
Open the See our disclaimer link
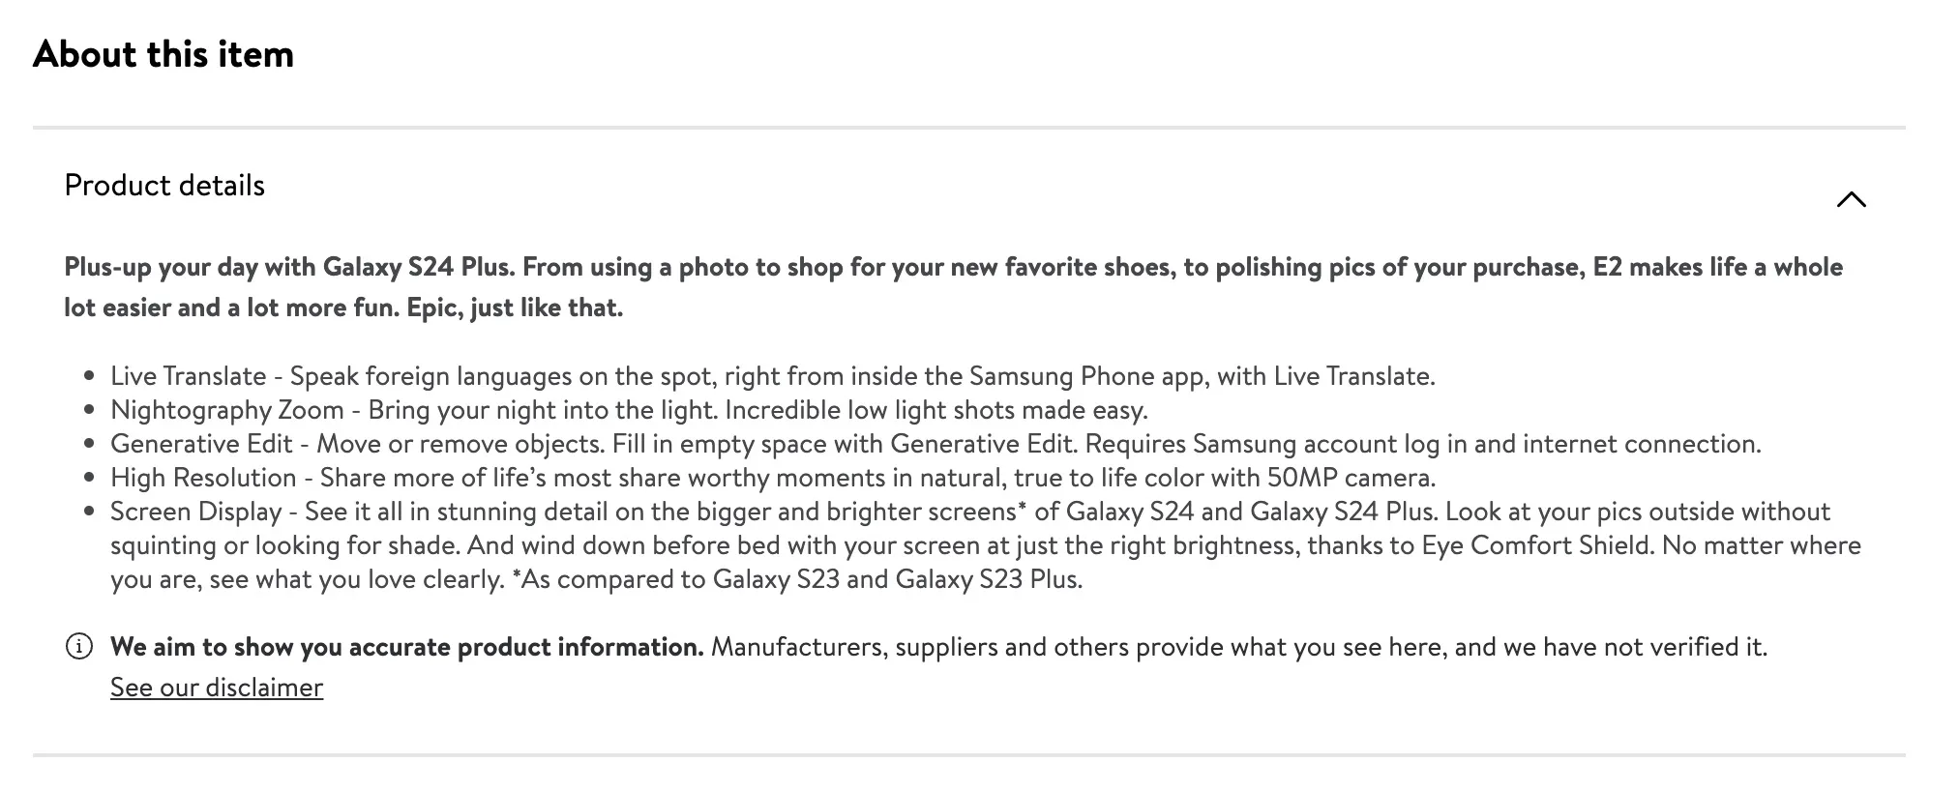coord(217,688)
